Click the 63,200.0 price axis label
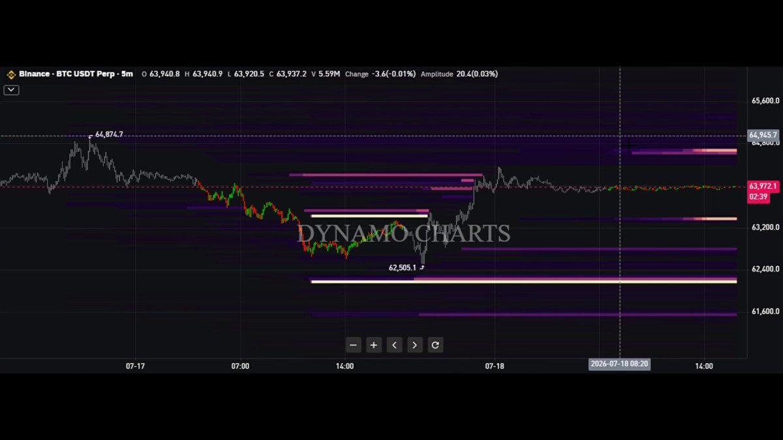Viewport: 783px width, 440px height. pos(766,227)
